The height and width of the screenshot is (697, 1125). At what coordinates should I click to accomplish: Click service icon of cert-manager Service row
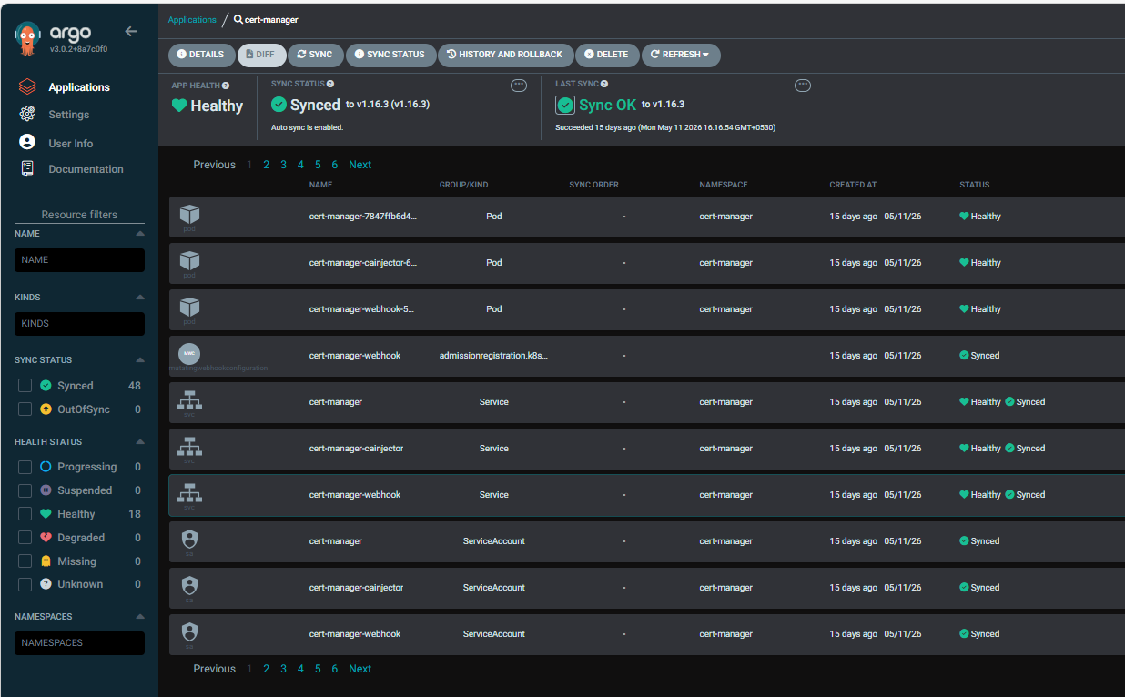[x=189, y=400]
